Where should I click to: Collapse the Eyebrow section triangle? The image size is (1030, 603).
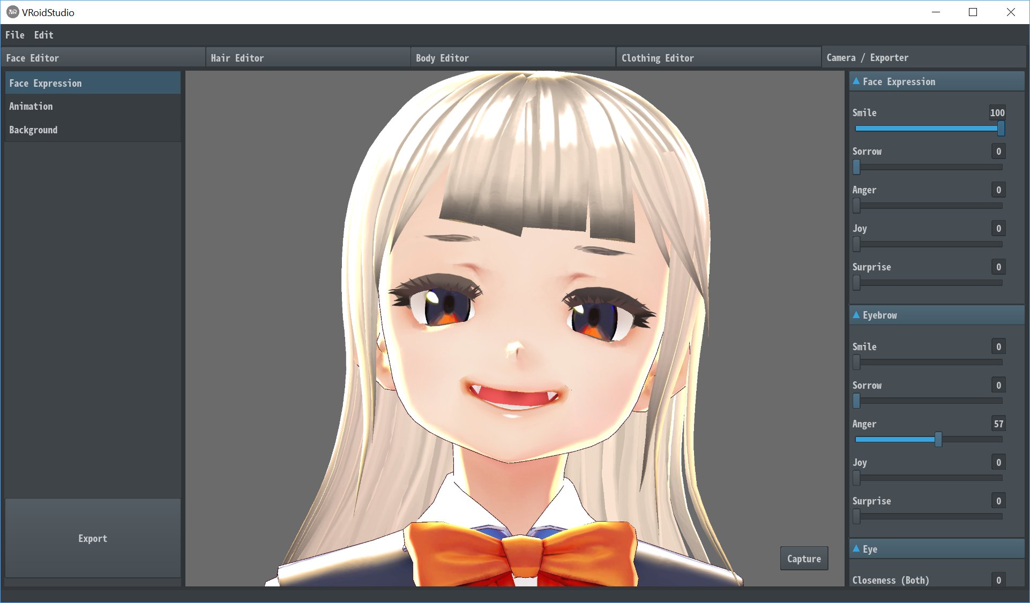click(856, 315)
